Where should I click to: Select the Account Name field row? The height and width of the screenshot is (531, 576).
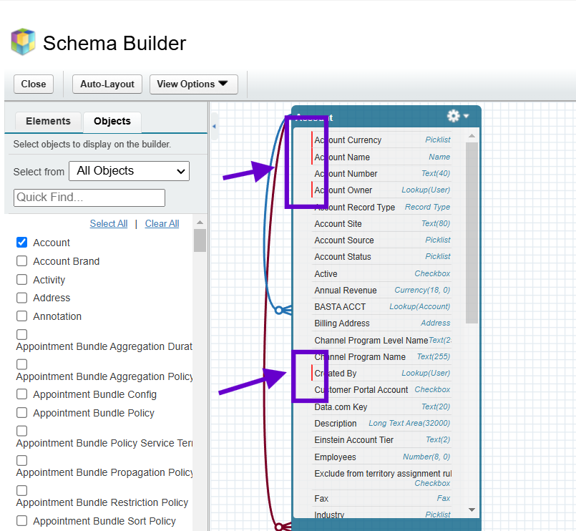coord(381,157)
